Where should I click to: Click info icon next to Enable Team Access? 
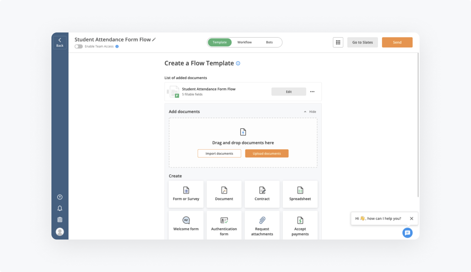pos(117,46)
